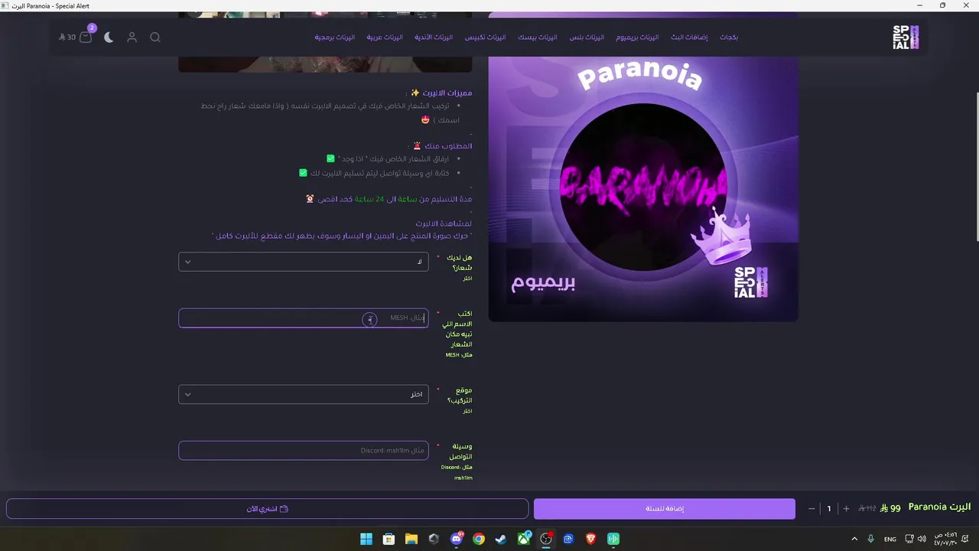
Task: Open the search magnifier icon in header
Action: point(155,37)
